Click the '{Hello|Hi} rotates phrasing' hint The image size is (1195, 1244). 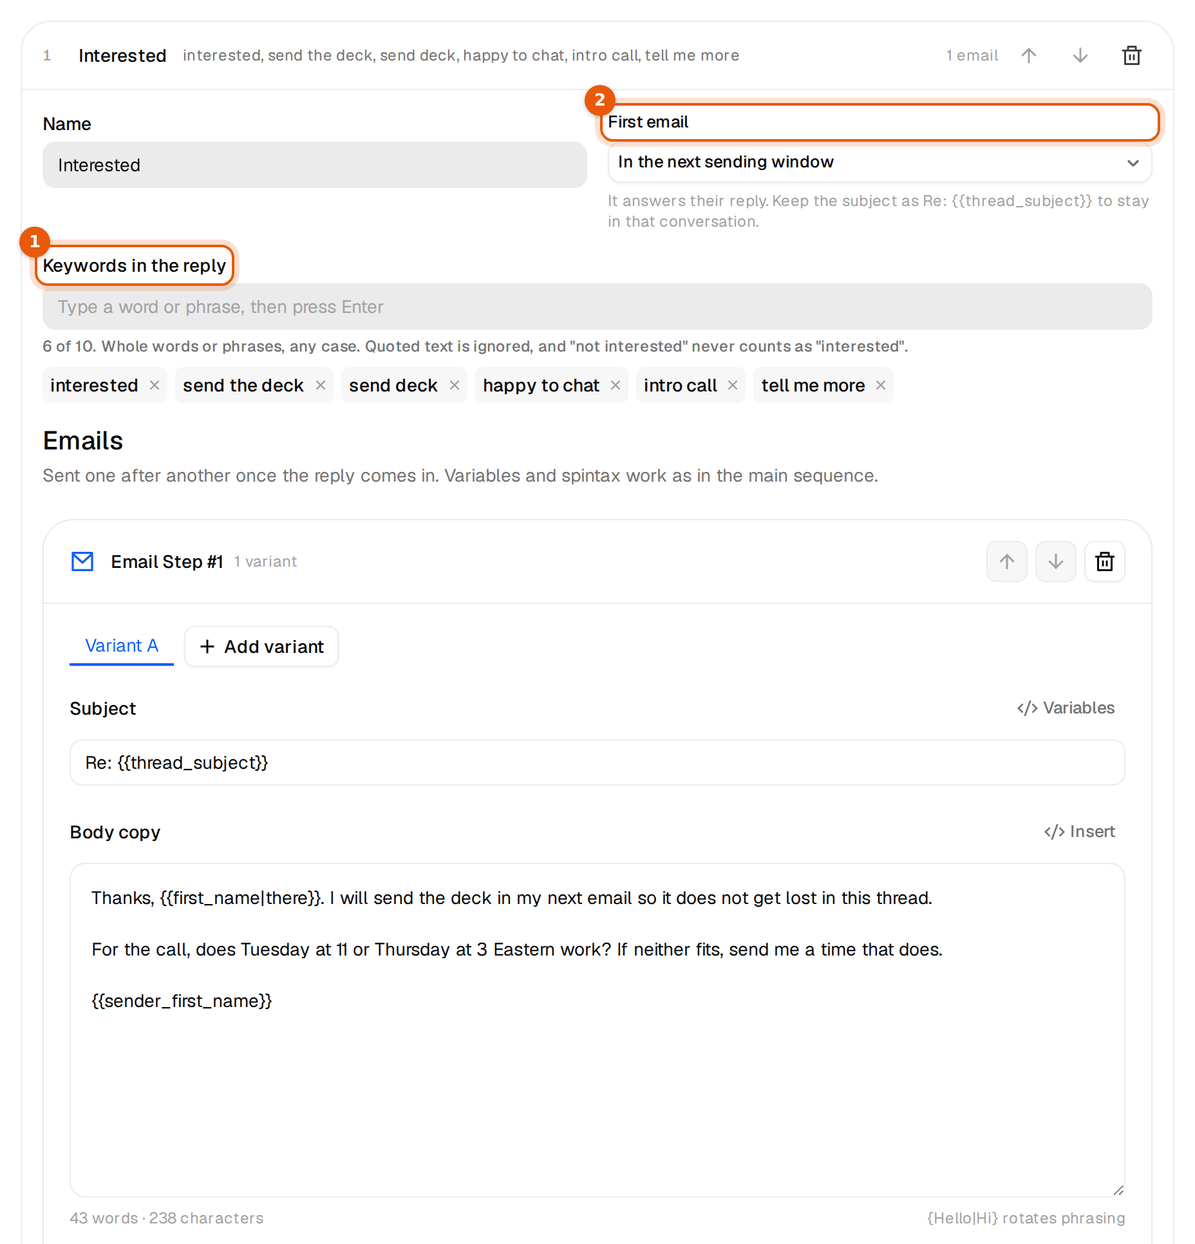point(1026,1218)
